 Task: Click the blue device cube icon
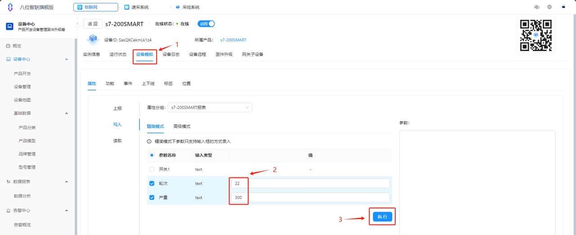tap(93, 39)
